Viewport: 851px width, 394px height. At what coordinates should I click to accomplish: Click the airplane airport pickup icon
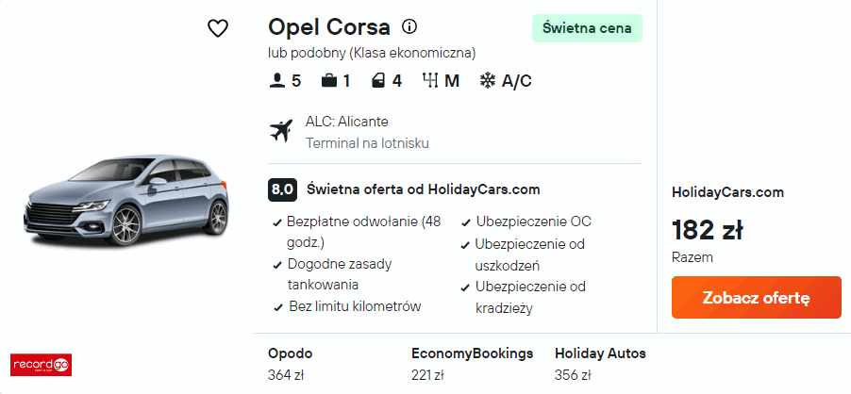(x=281, y=131)
